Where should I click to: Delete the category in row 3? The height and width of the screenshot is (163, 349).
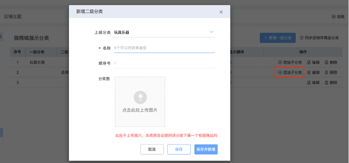tap(330, 82)
